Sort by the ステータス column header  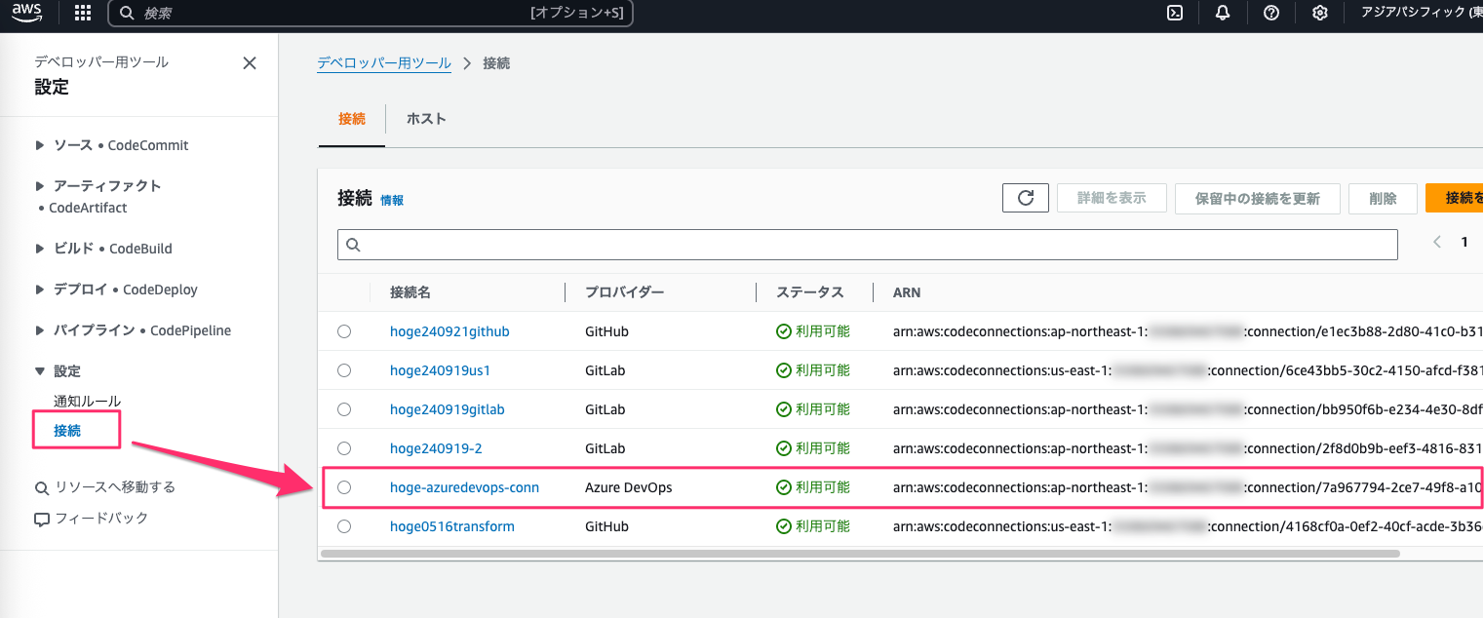(x=810, y=292)
